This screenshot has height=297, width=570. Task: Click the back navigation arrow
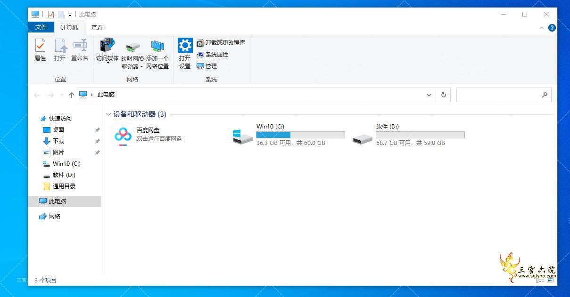point(37,95)
